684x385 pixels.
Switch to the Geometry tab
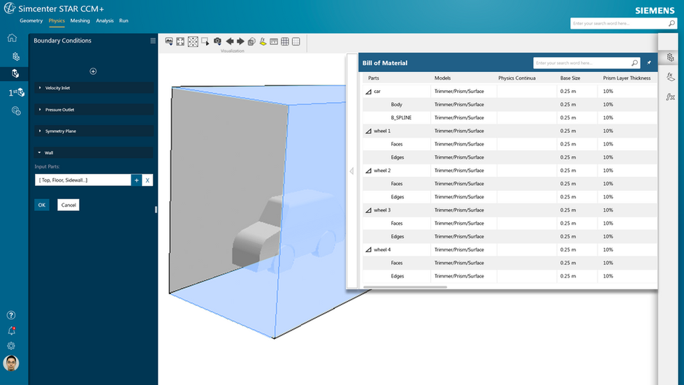(x=31, y=20)
